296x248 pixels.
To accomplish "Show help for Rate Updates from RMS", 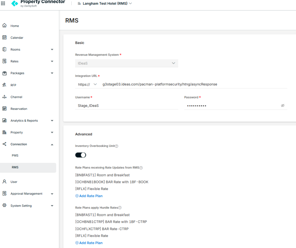I will pyautogui.click(x=141, y=168).
